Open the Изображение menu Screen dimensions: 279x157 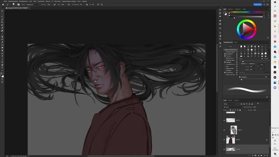click(23, 1)
